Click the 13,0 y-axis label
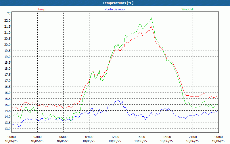230x144 pixels. click(7, 129)
